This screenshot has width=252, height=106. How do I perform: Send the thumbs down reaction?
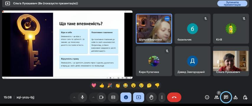(157, 85)
